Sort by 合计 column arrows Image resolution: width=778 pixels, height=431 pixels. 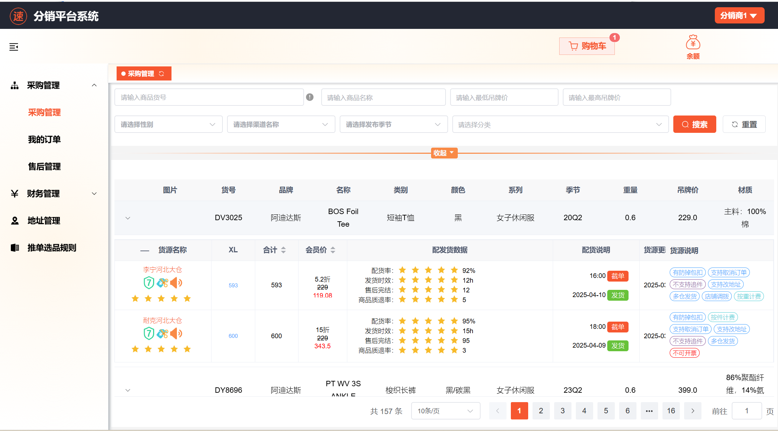[x=283, y=250]
